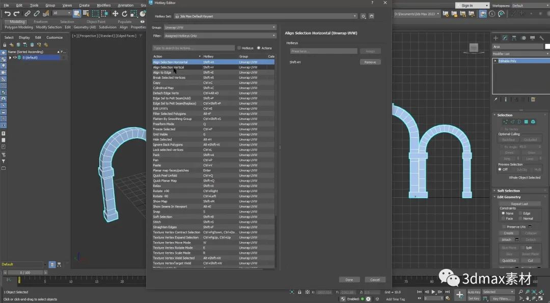Open the Group dropdown showing Unwrap UVW
Screen dimensions: 550x303
[x=220, y=27]
